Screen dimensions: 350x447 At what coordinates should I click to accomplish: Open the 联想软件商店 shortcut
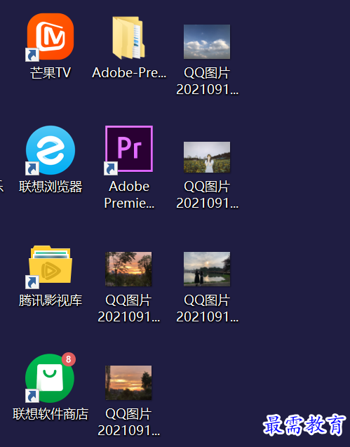(x=51, y=378)
